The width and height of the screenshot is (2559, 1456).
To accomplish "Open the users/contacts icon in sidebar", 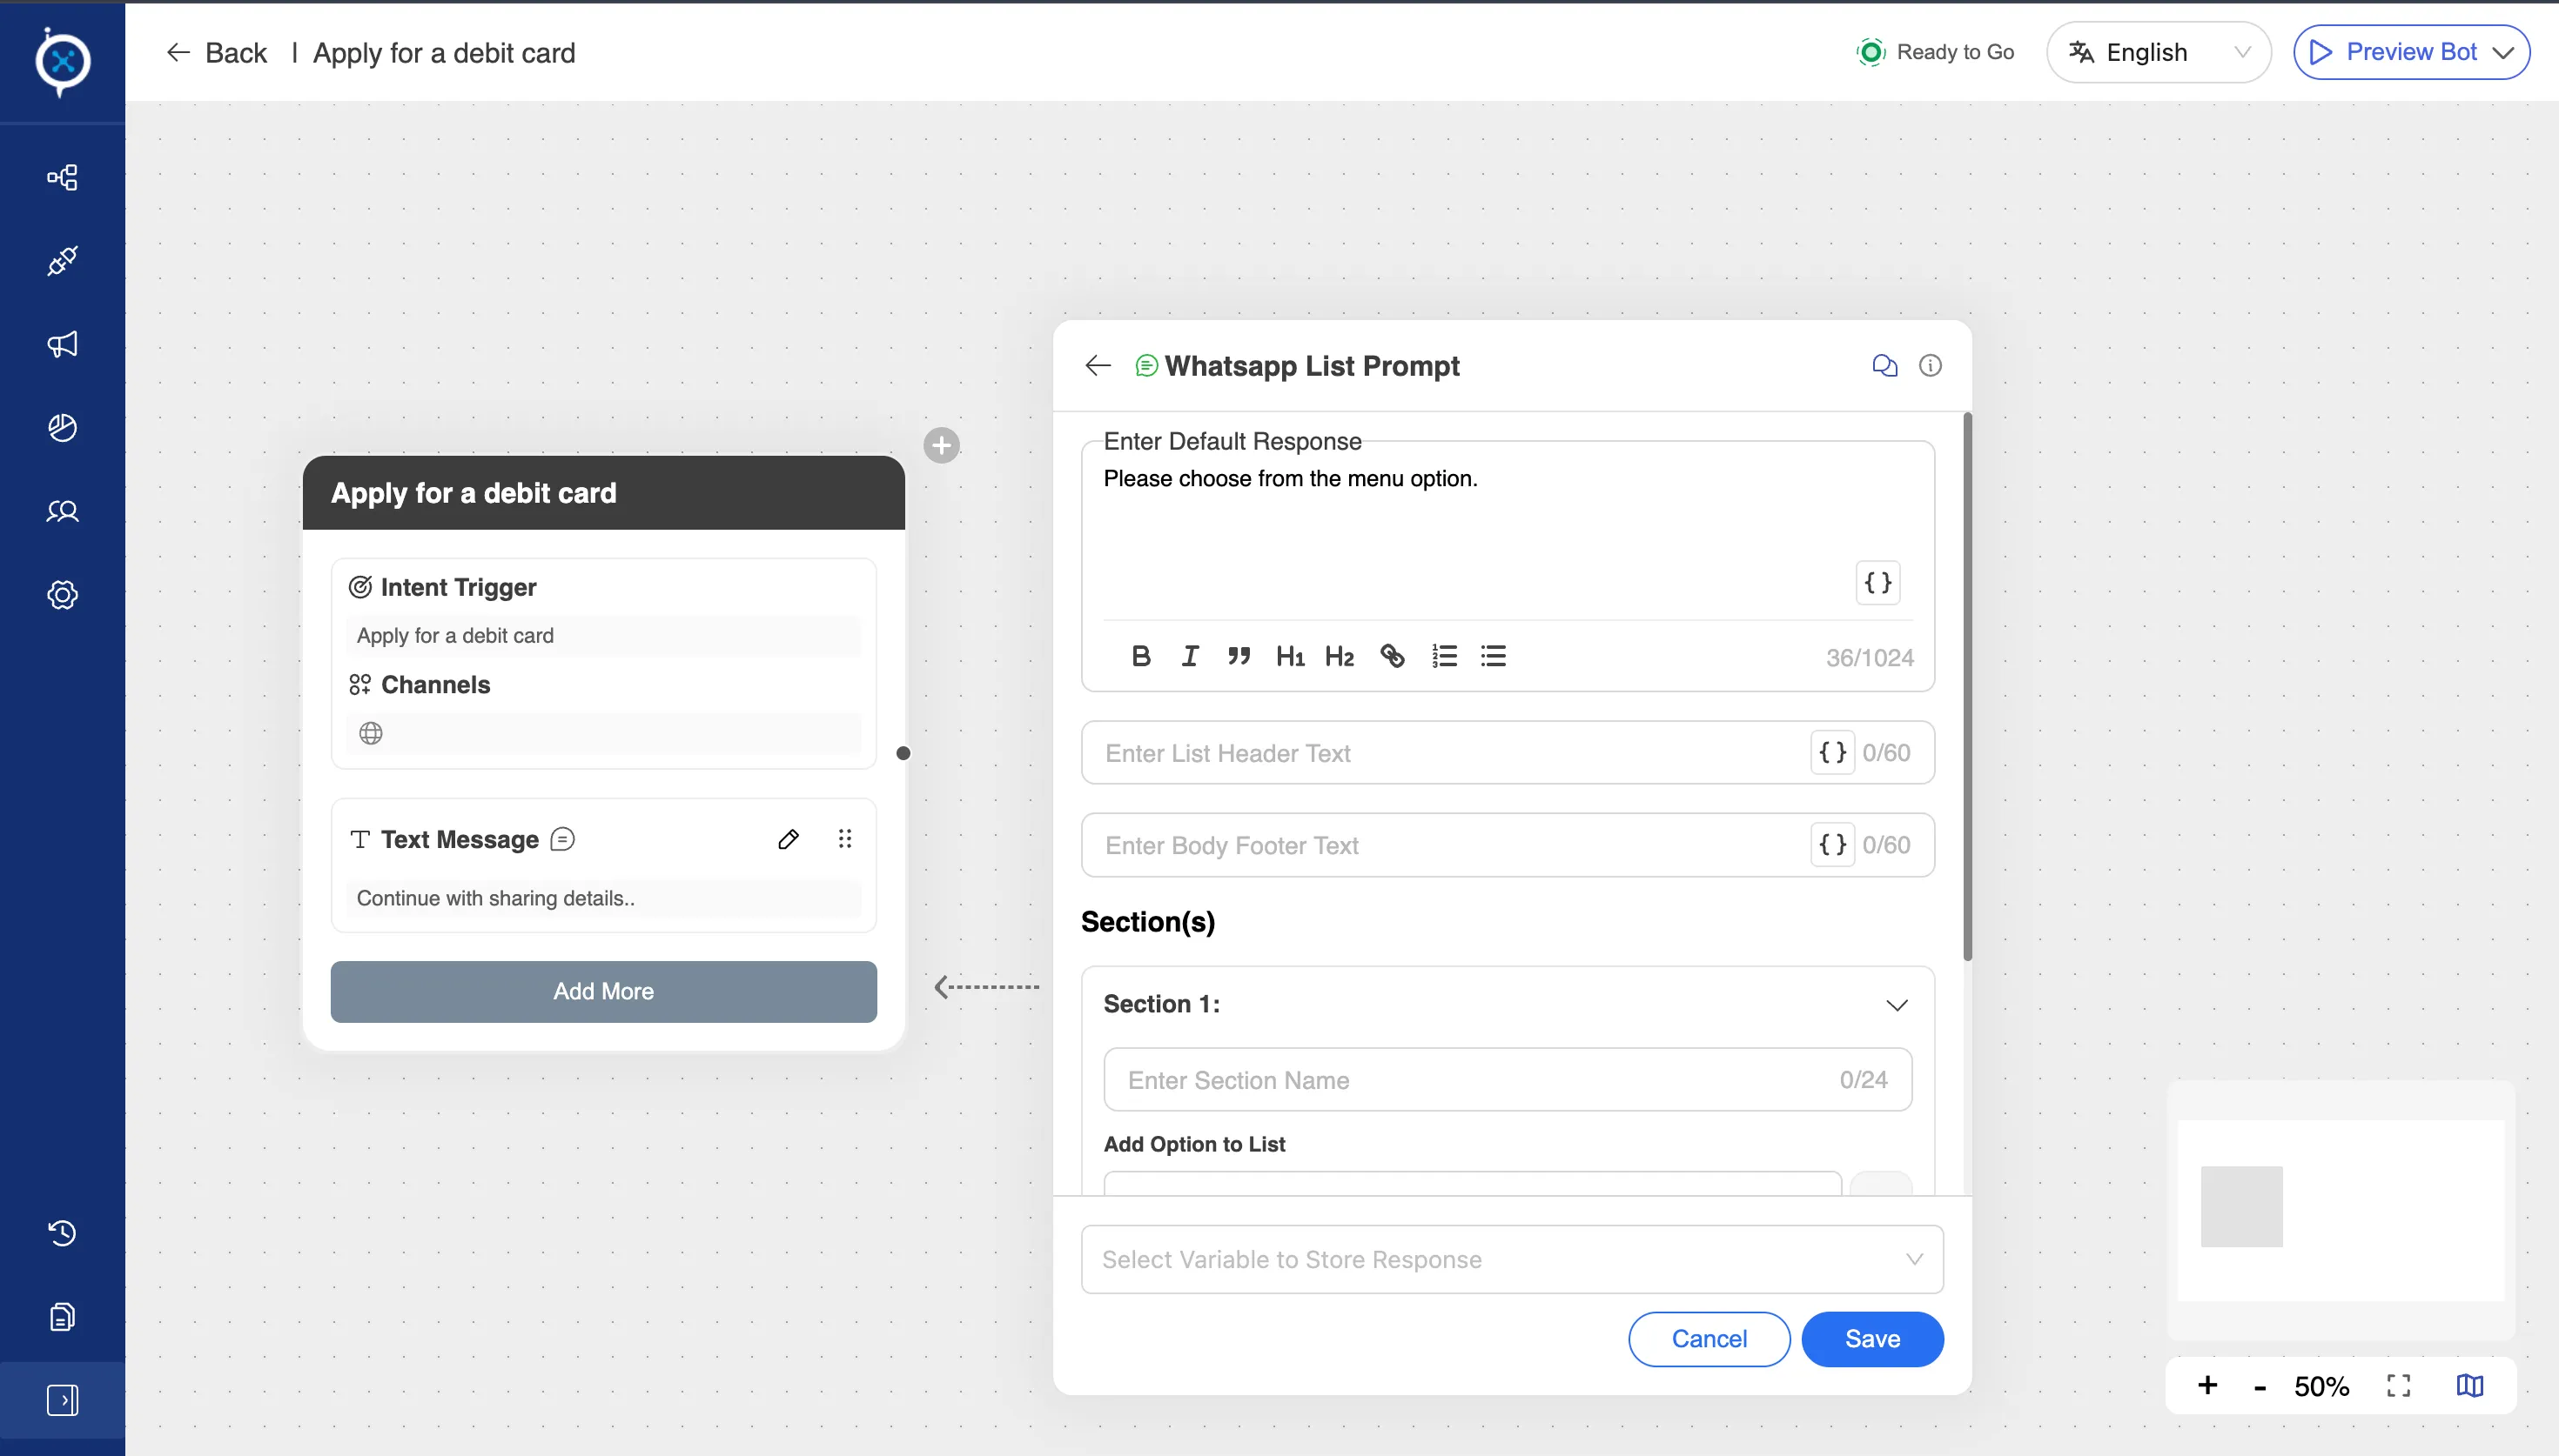I will pyautogui.click(x=62, y=511).
